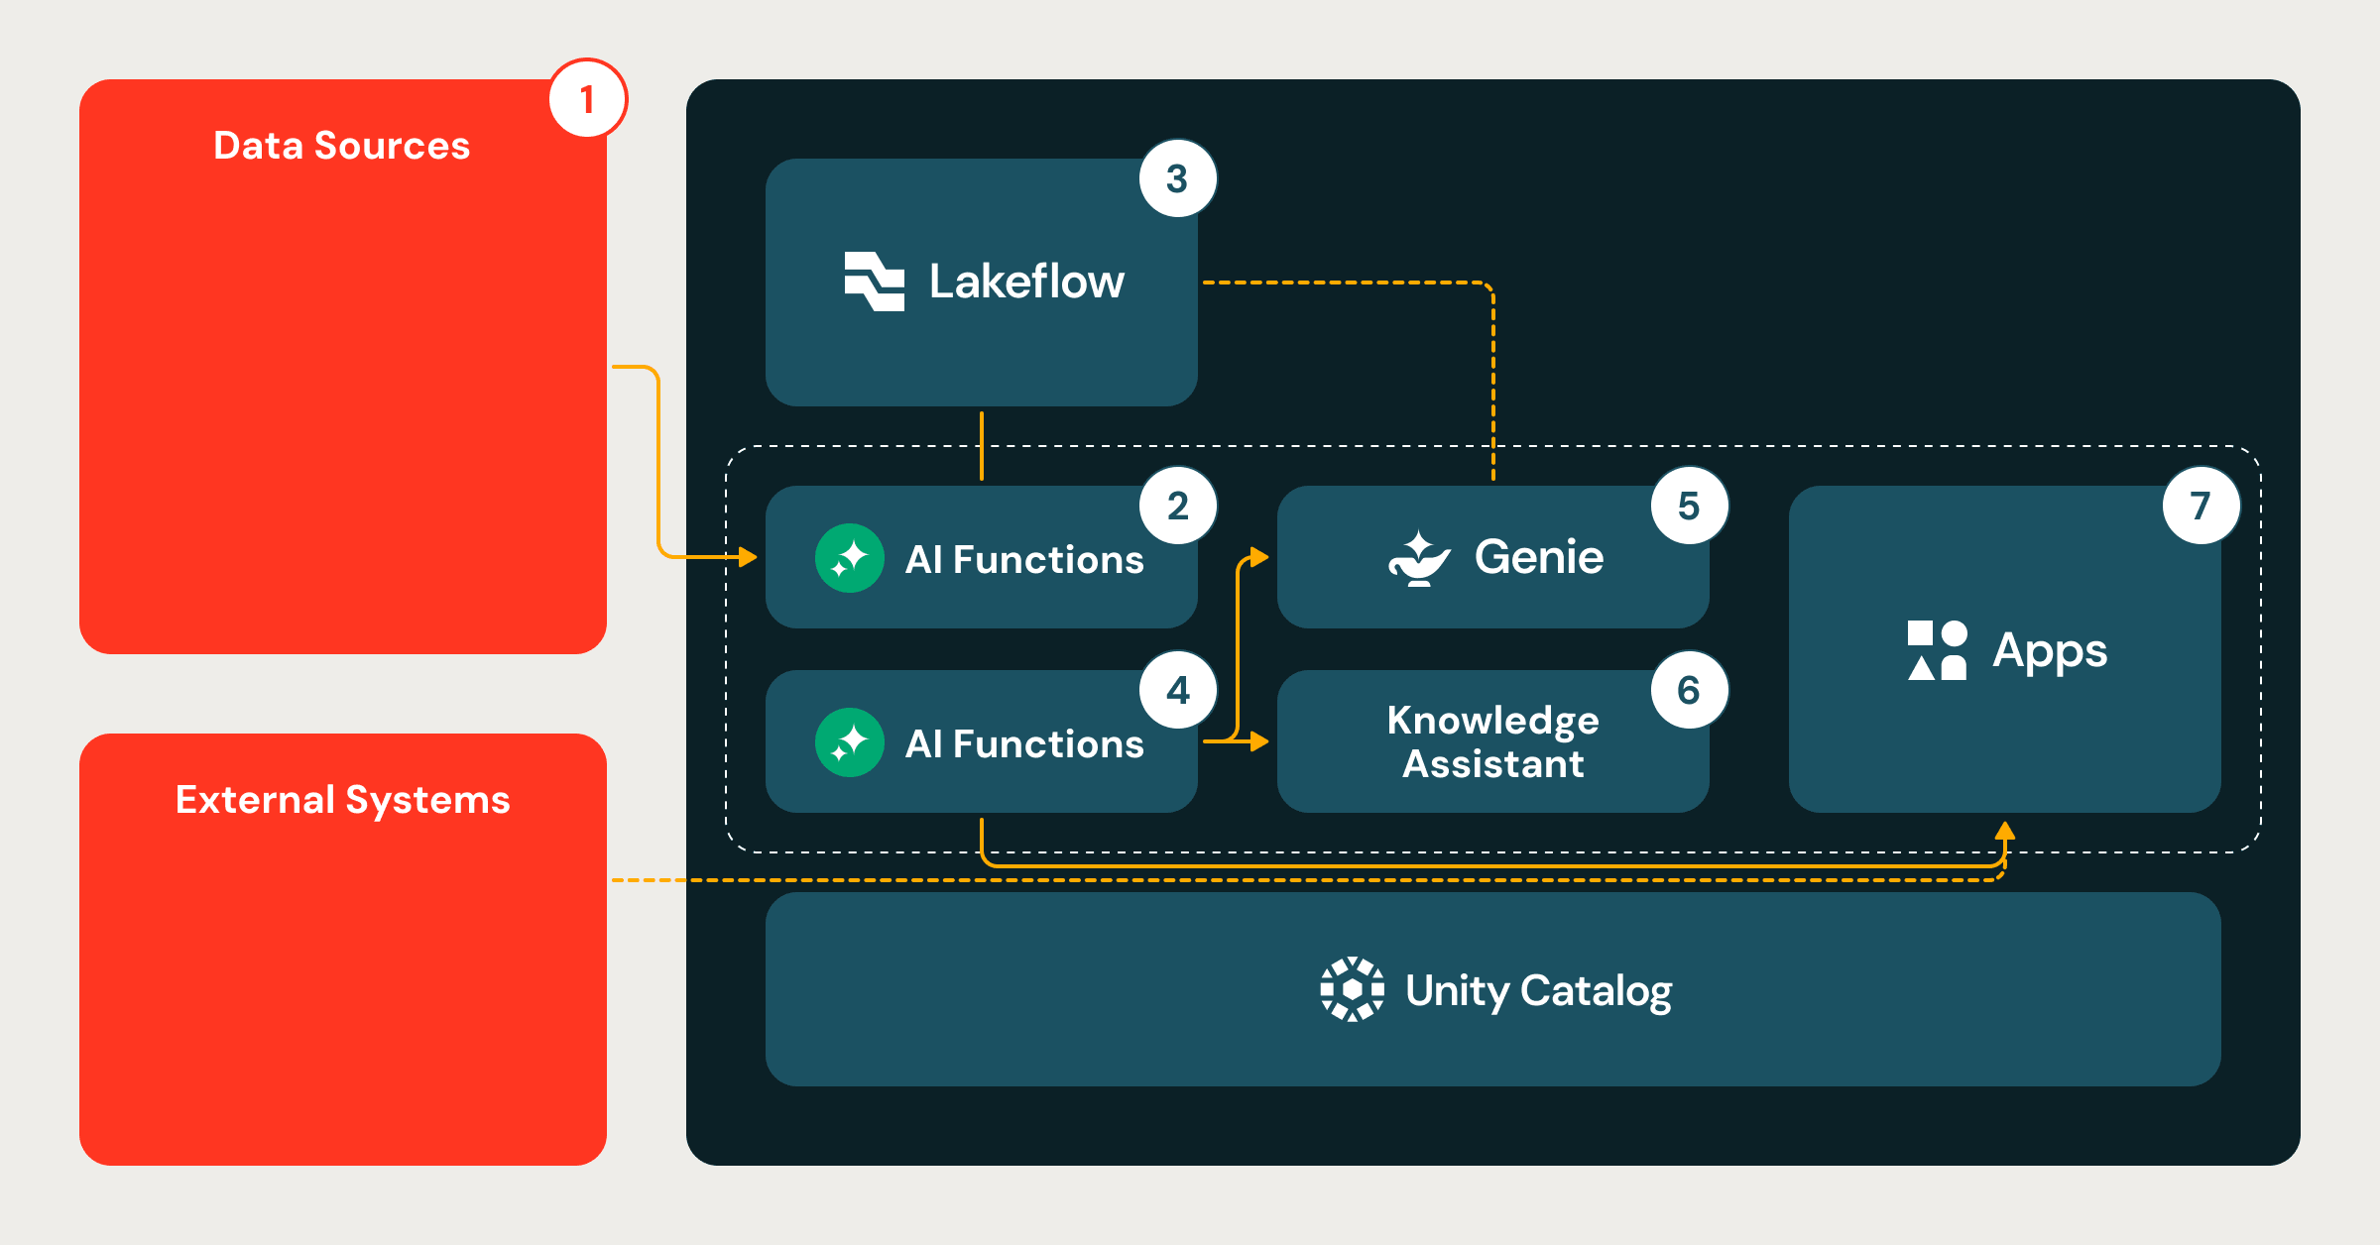This screenshot has width=2380, height=1245.
Task: Click numbered badge 1 on Data Sources
Action: 587,99
